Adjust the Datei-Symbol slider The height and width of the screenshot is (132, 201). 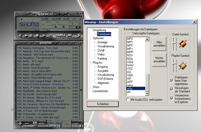point(174,43)
